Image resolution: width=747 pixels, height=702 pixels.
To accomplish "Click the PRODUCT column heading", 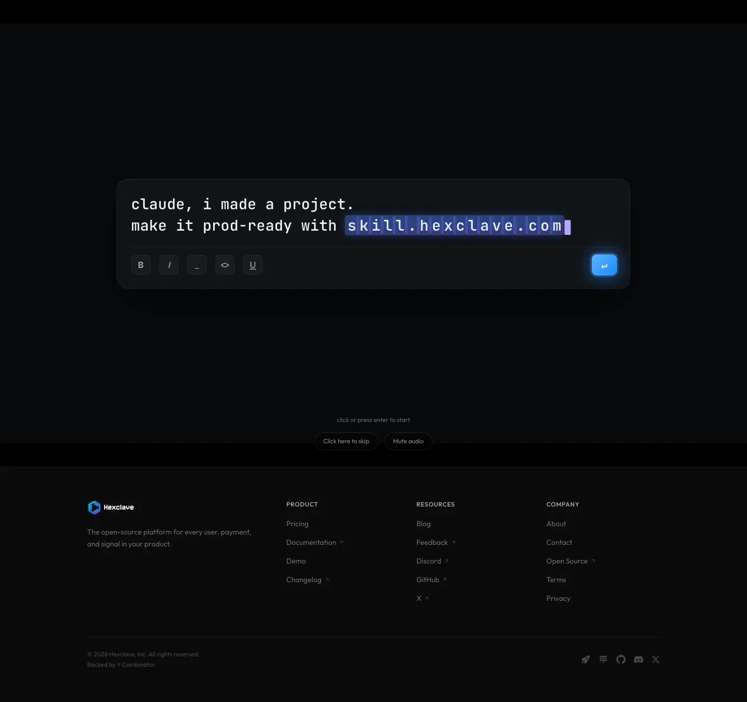I will click(x=302, y=504).
